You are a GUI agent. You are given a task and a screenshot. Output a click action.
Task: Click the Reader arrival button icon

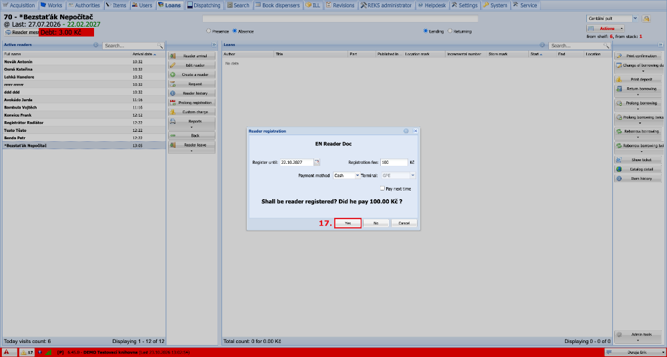(173, 56)
